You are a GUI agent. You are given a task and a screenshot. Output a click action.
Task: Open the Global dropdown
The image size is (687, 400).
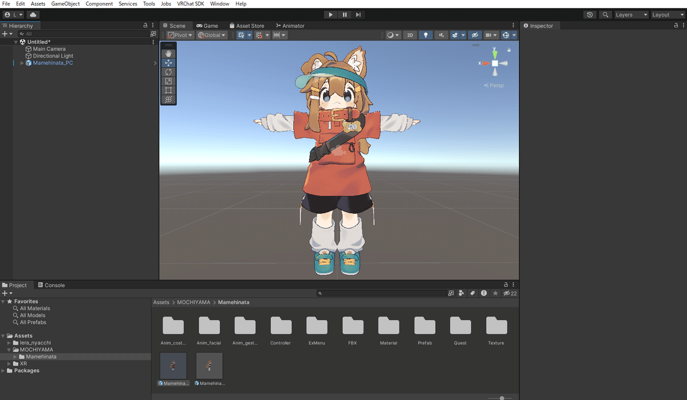coord(211,35)
